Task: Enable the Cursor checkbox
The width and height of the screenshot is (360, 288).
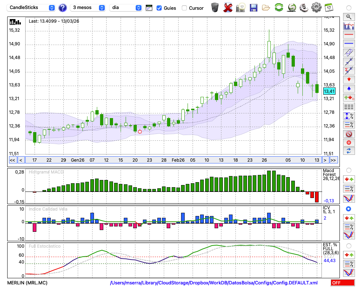Action: pos(184,8)
